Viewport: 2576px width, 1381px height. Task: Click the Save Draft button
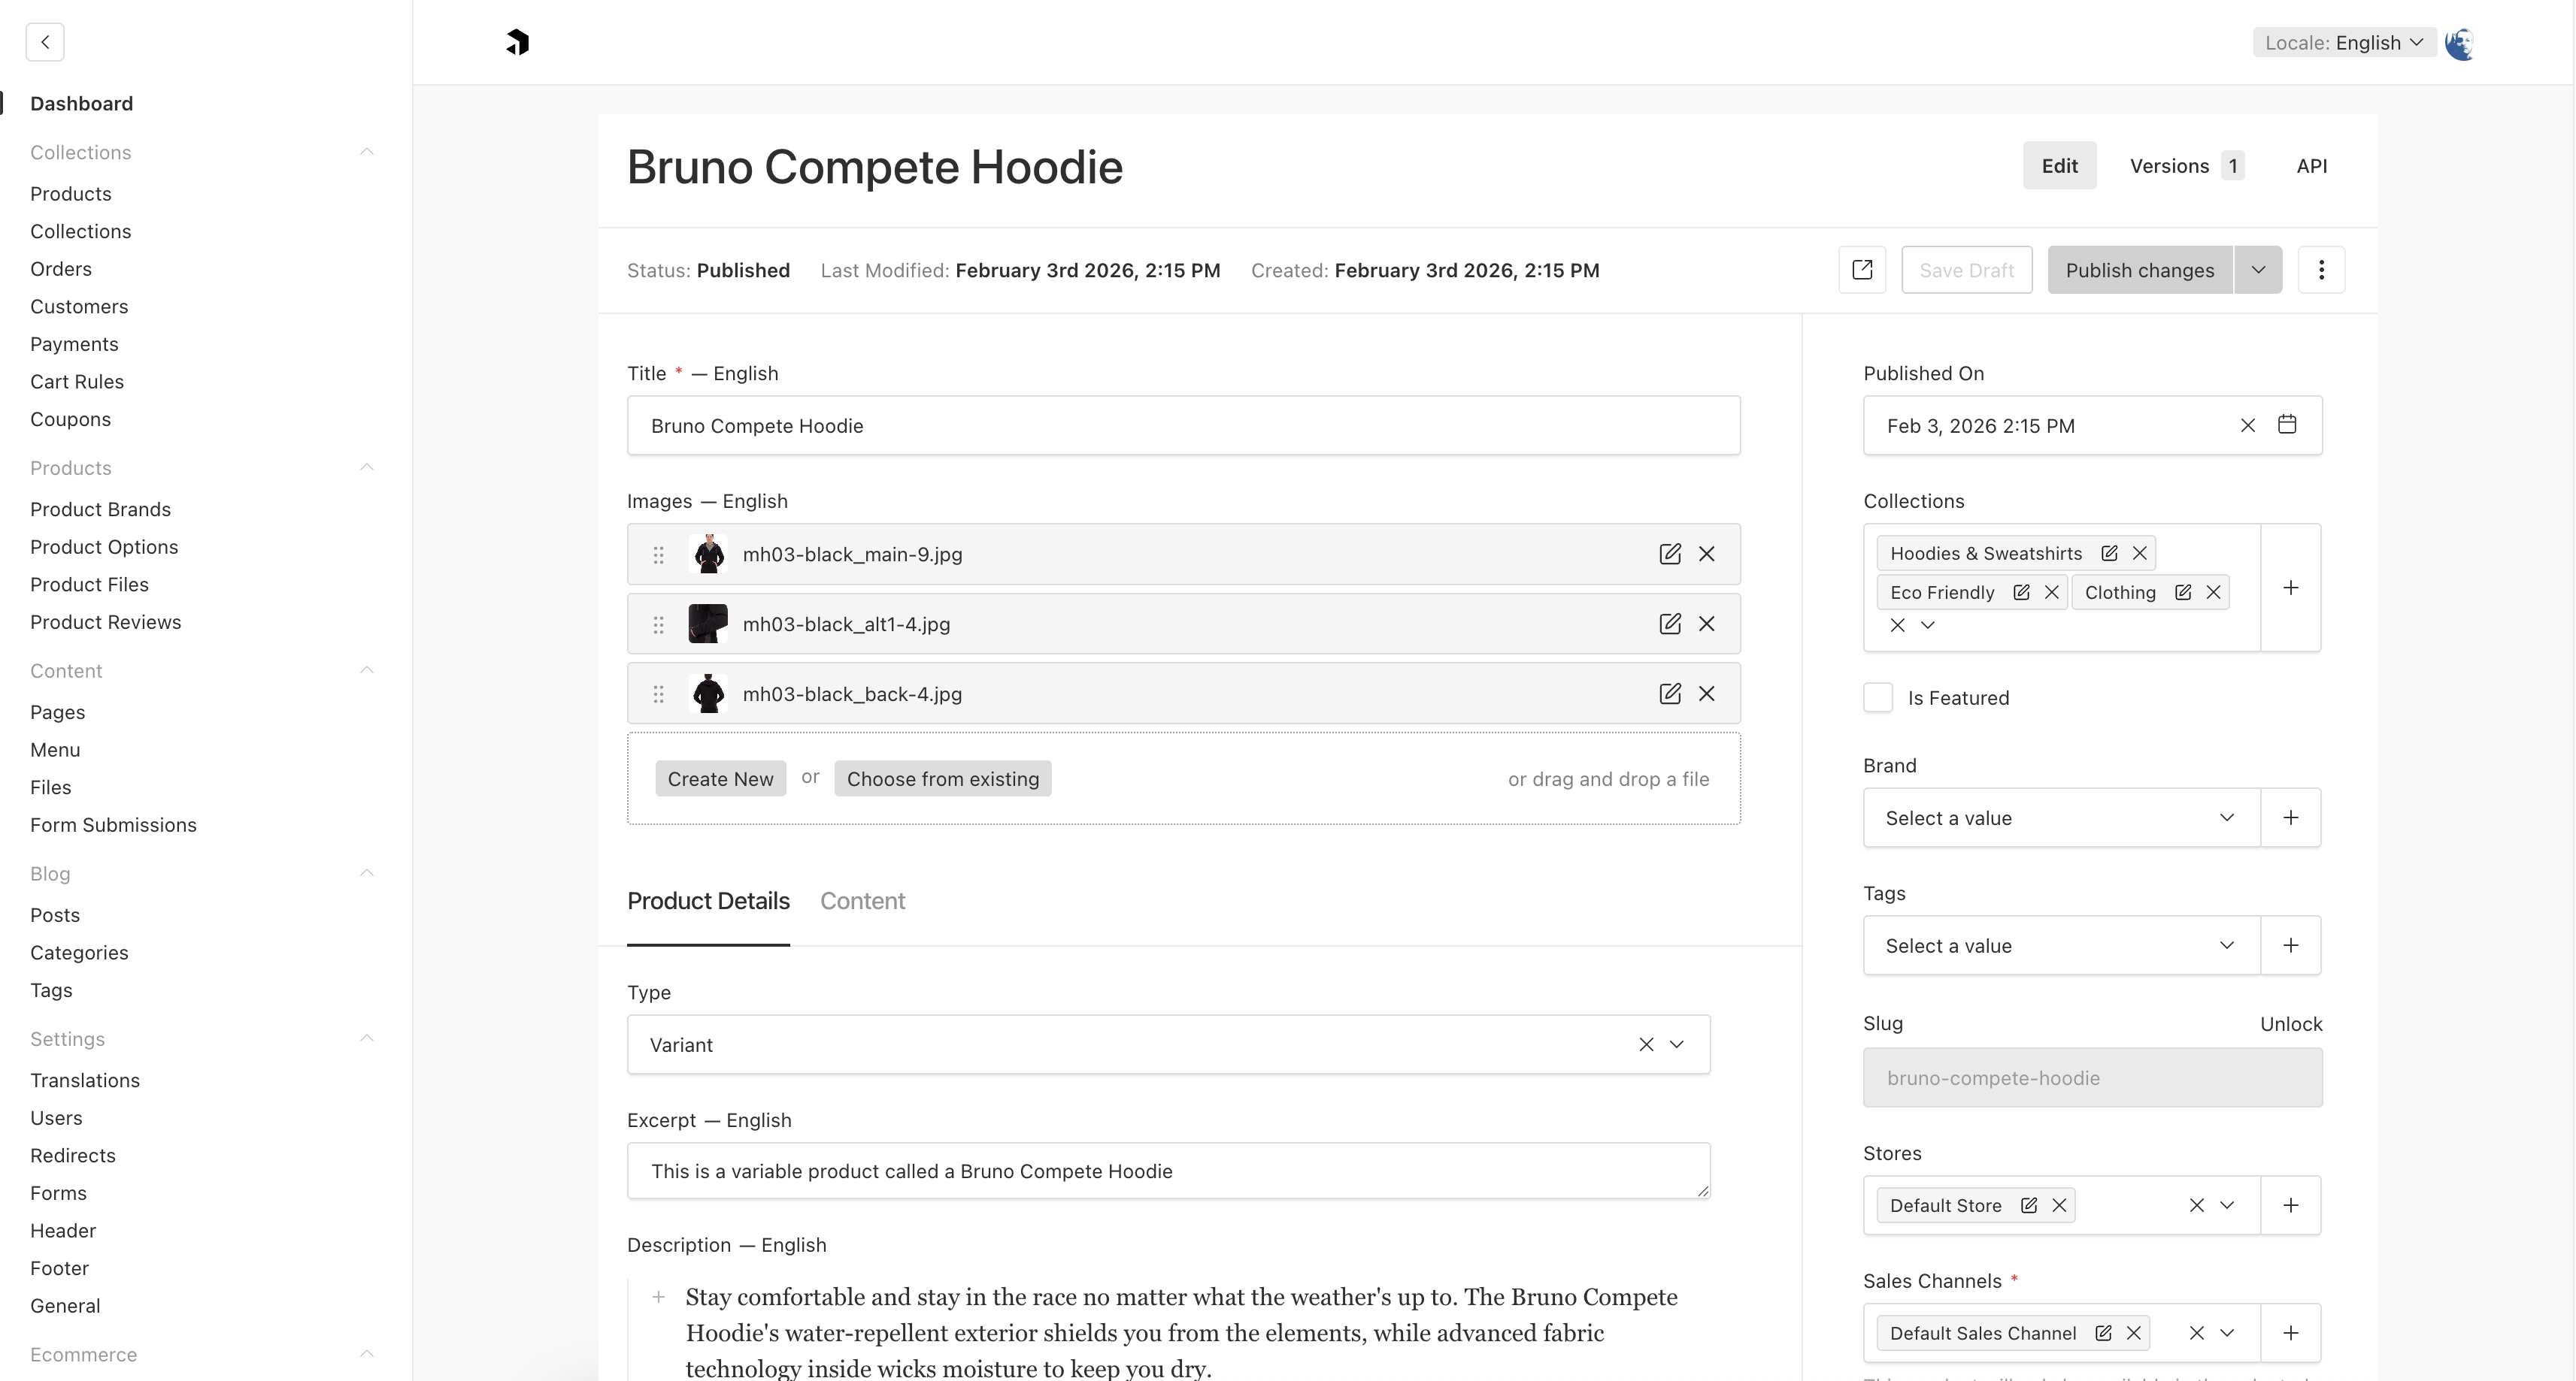pyautogui.click(x=1966, y=270)
